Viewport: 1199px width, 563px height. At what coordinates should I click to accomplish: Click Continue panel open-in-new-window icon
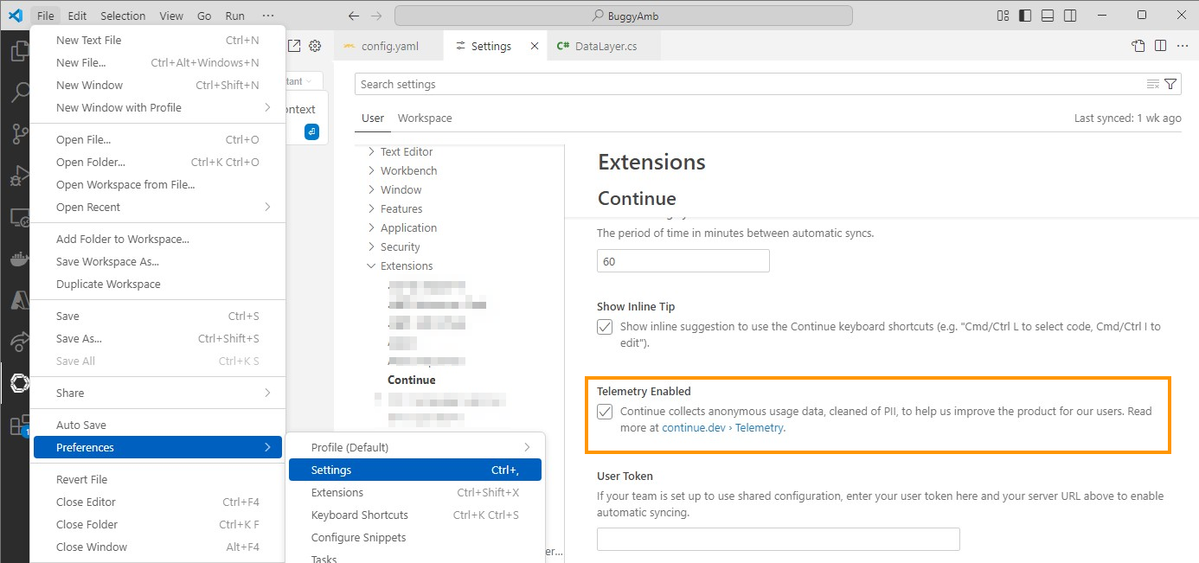(294, 46)
